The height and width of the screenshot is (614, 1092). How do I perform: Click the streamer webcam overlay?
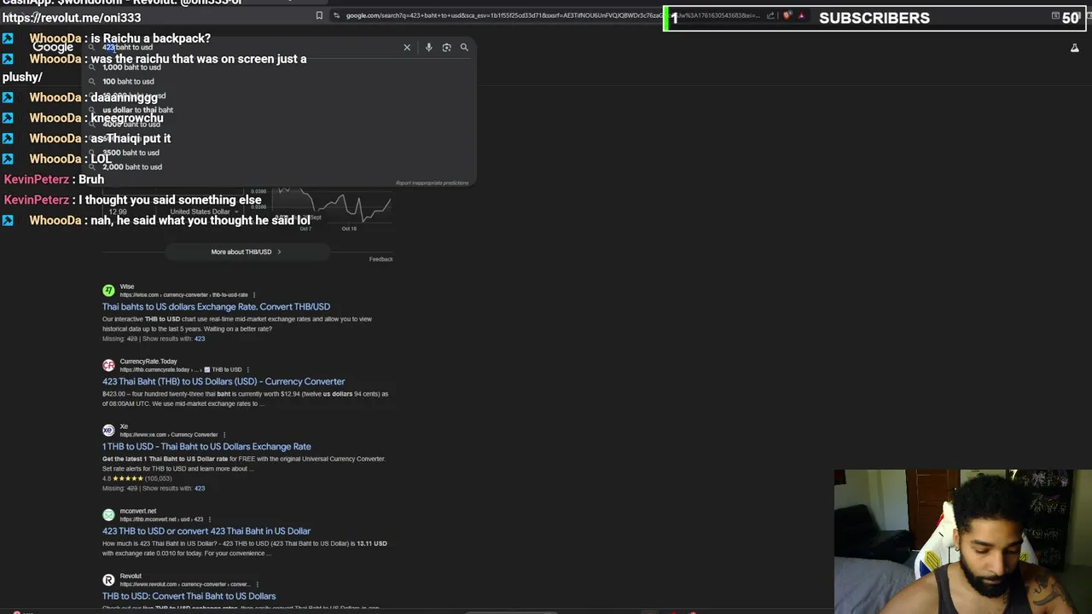[963, 542]
